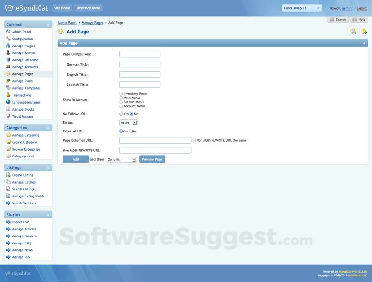Click the Language Manager globe icon
Viewport: 372px width, 282px height.
point(8,102)
